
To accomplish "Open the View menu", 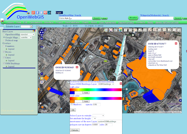I will [18, 22].
